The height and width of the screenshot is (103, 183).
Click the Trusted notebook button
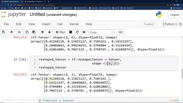(x=148, y=24)
